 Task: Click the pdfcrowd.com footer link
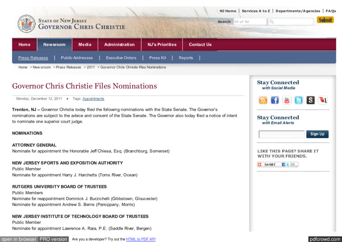(325, 239)
